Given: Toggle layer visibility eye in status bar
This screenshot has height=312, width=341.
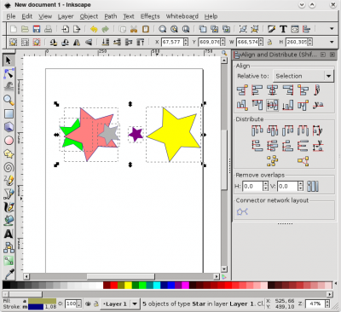Looking at the screenshot, I should 88,303.
